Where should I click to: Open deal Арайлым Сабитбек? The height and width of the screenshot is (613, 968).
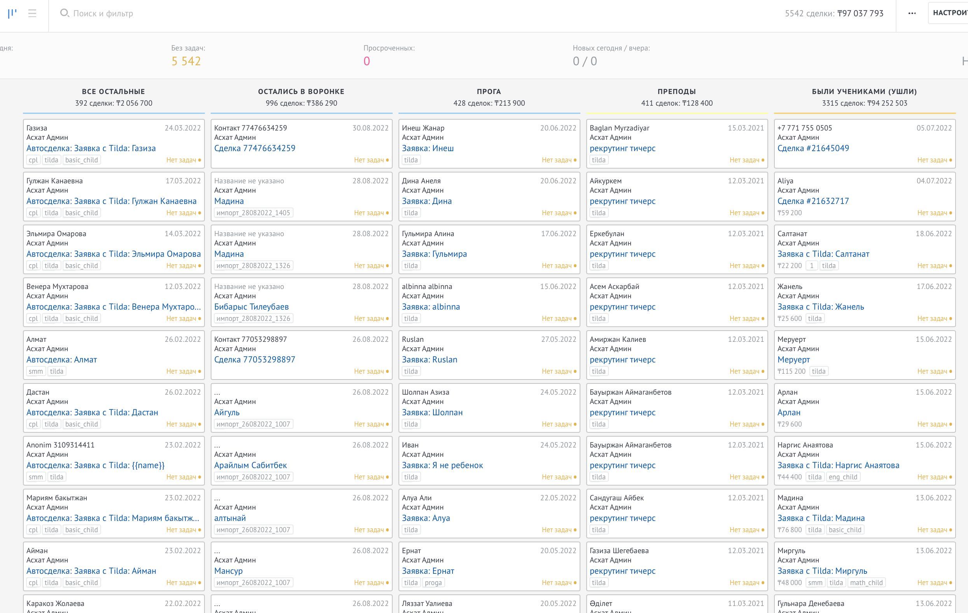[x=250, y=465]
